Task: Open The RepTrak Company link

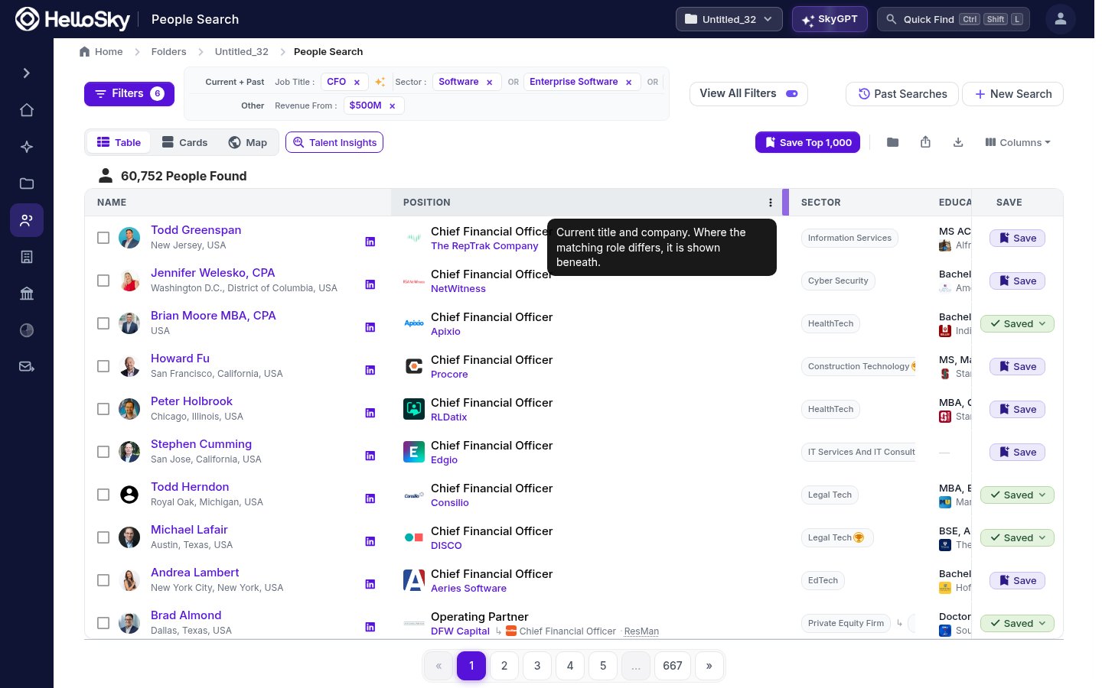Action: [484, 246]
